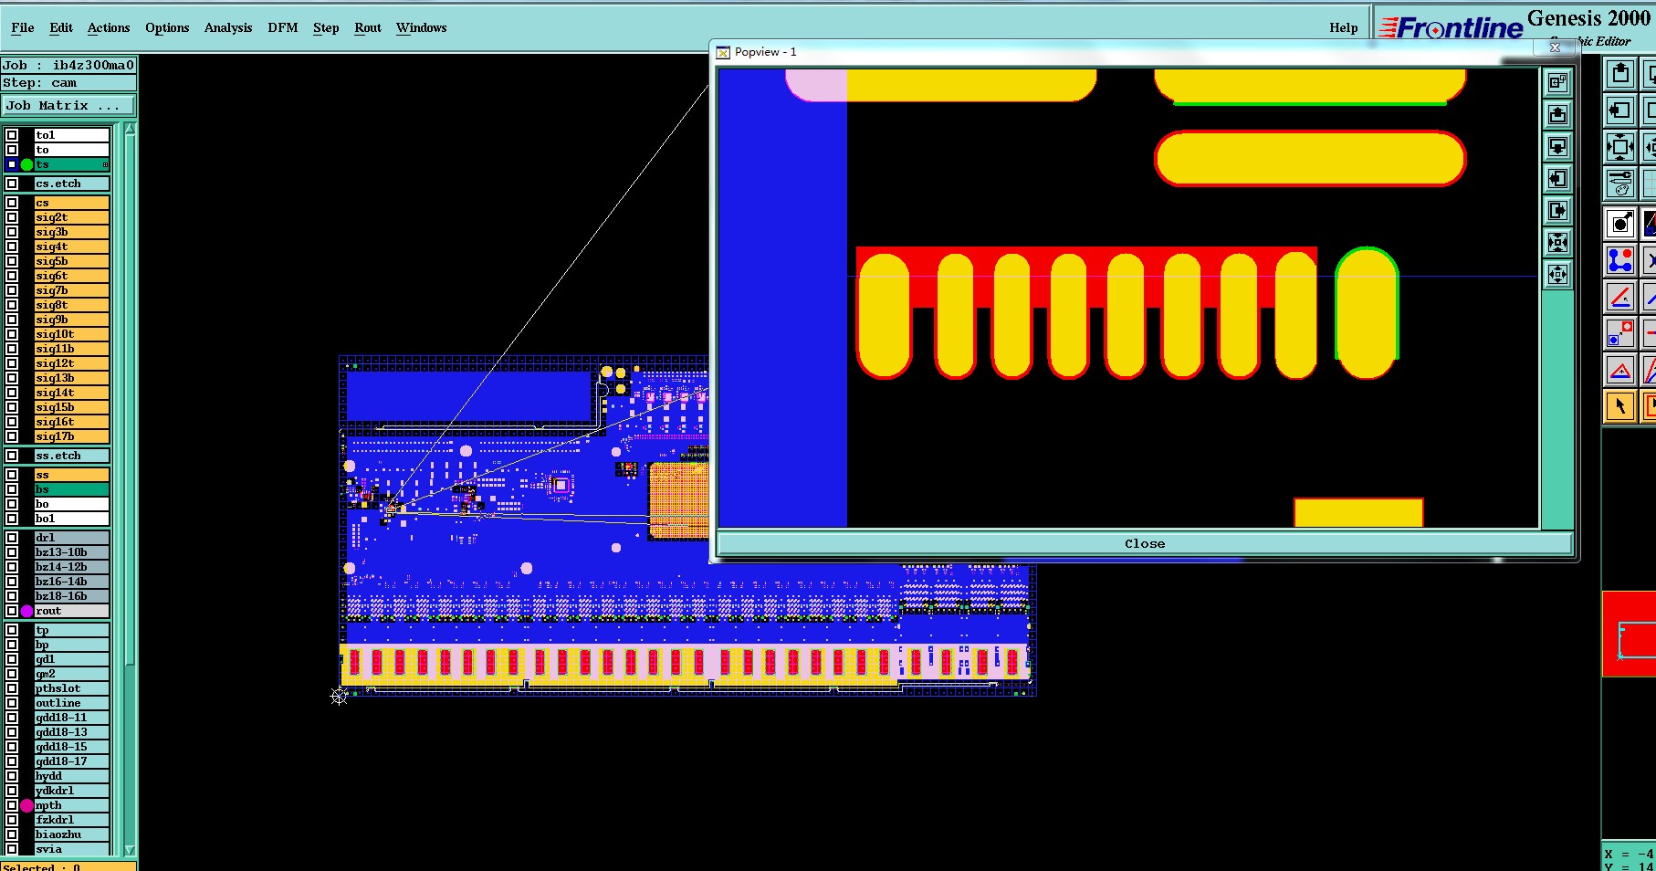Click the Popview pan-down arrow icon

[1557, 146]
